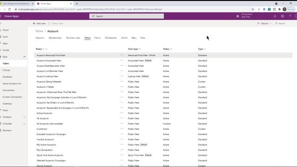Screen dimensions: 297x167
Task: Open the My Active Accounts view
Action: (x=46, y=145)
